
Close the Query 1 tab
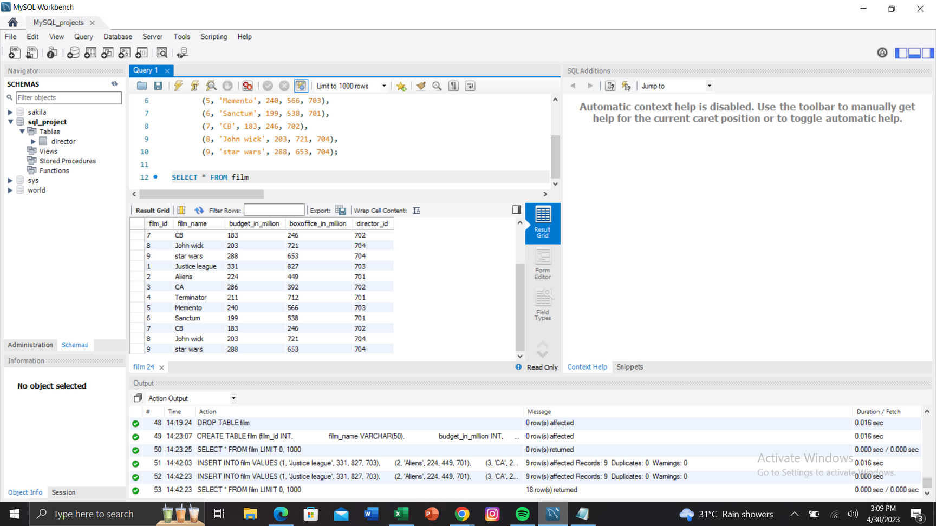coord(167,71)
